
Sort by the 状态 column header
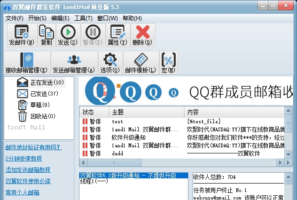click(x=94, y=112)
